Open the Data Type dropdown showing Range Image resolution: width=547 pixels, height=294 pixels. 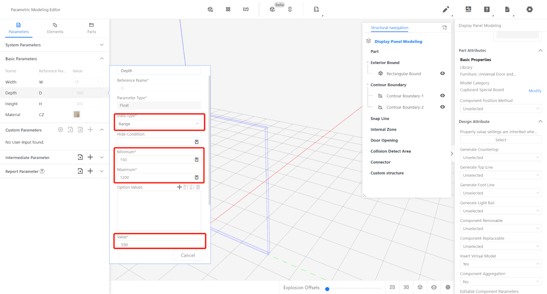tap(159, 124)
